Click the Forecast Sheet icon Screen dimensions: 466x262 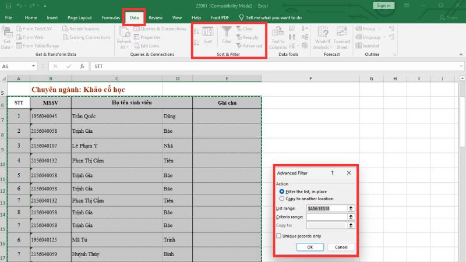342,36
